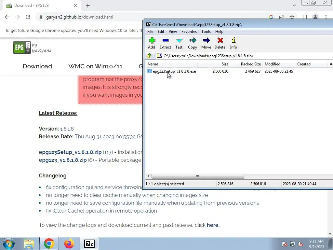Open the Download nav link on webpage
Screen dimensions: 333x250
point(37,66)
